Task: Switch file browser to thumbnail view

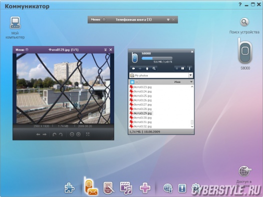Action: pos(137,82)
